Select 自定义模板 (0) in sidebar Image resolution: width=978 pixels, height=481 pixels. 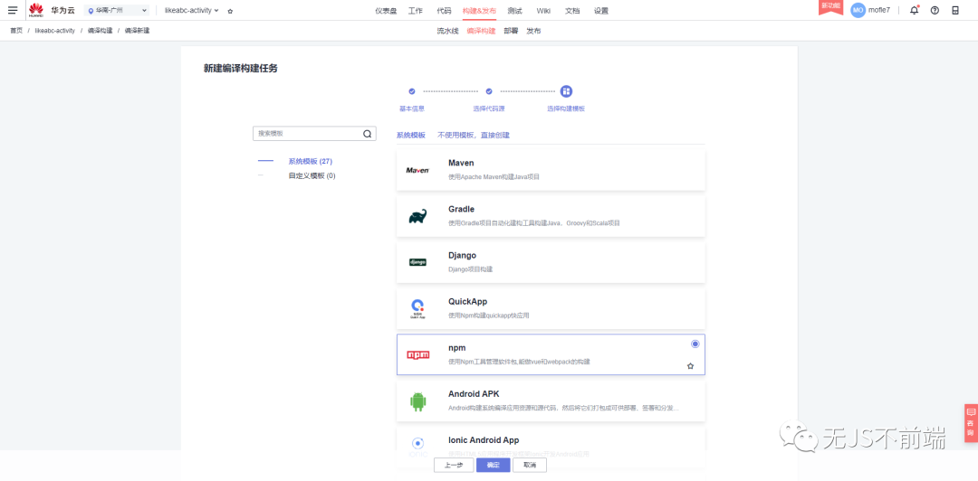click(x=312, y=175)
